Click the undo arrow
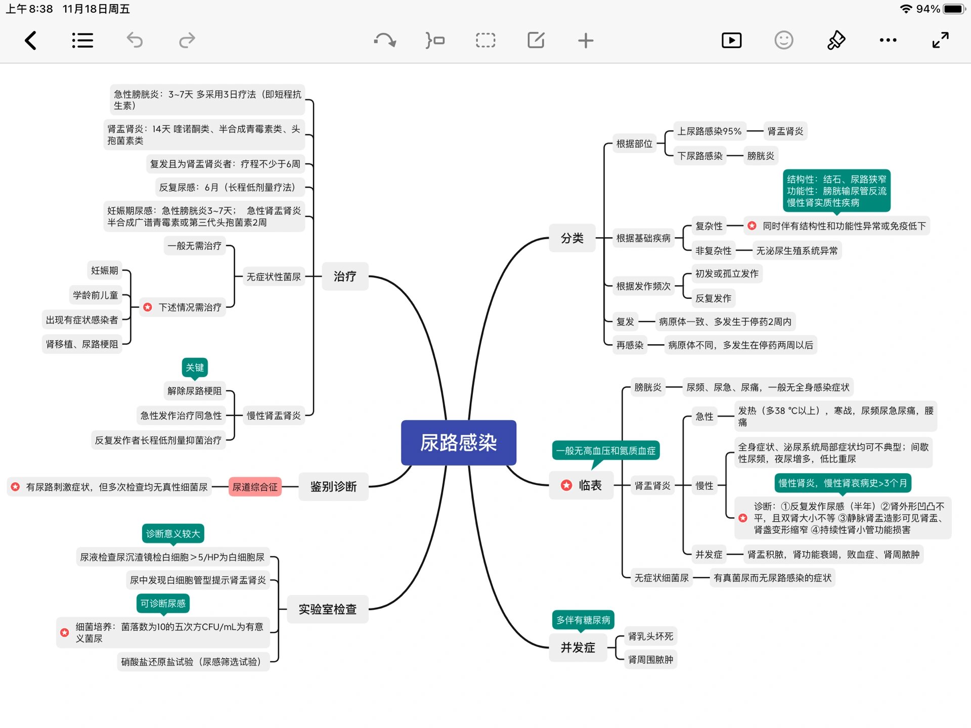971x728 pixels. [x=135, y=40]
